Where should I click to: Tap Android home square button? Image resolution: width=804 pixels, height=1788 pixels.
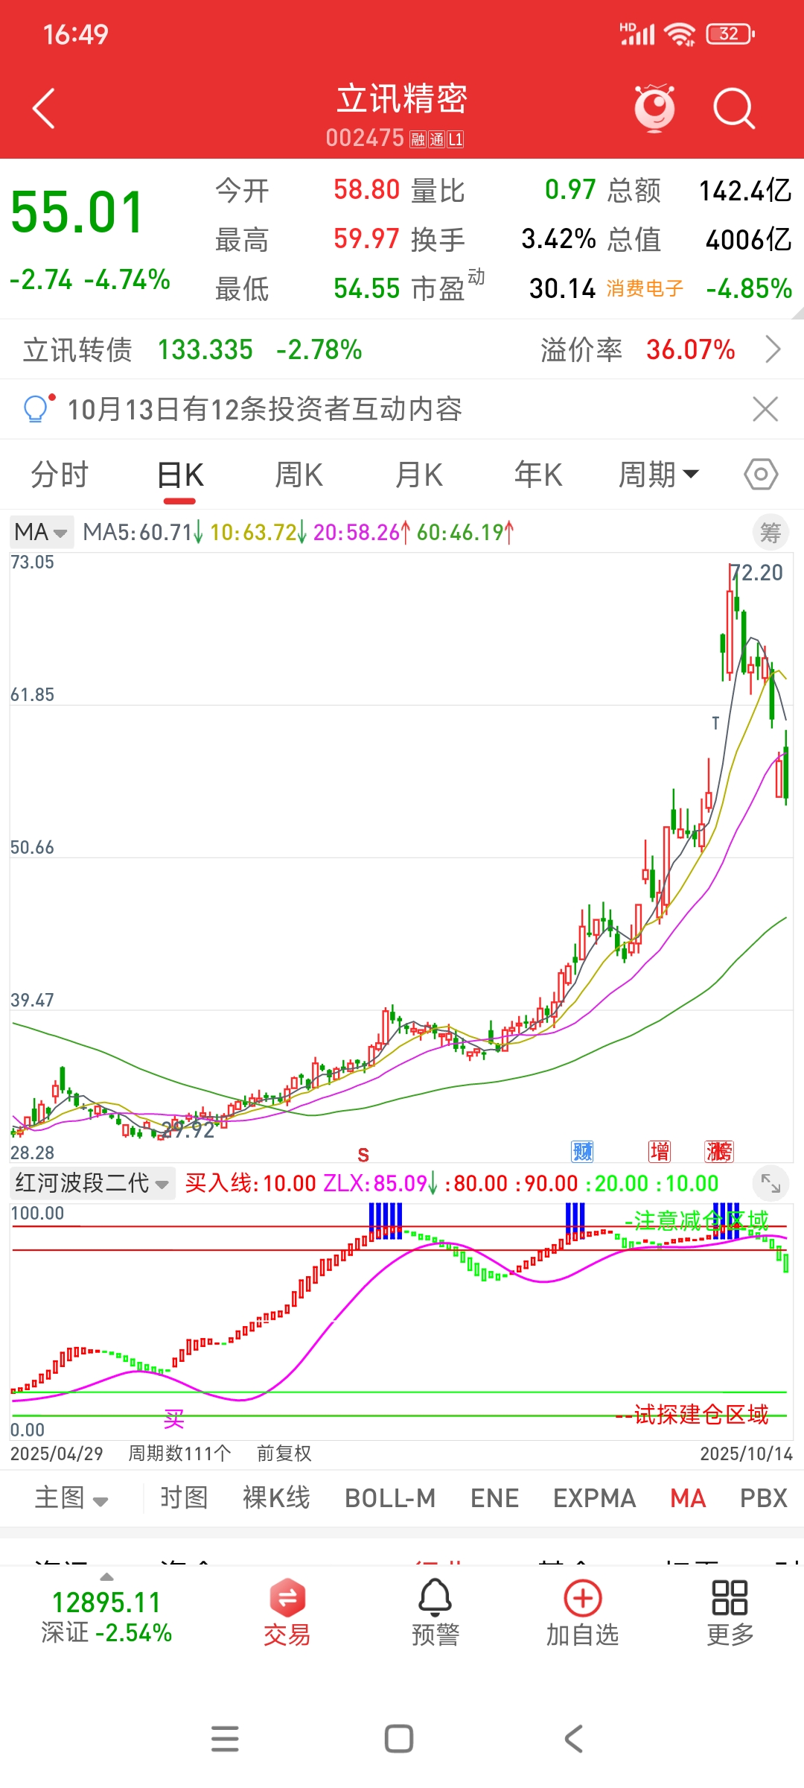point(399,1739)
